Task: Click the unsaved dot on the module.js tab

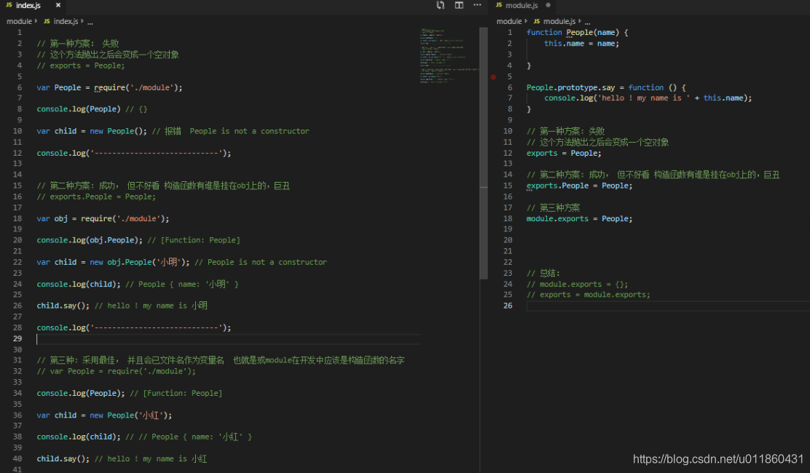Action: (x=548, y=5)
